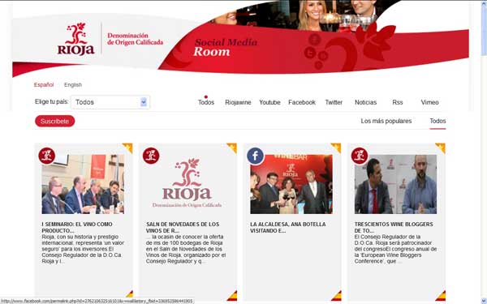Show only Facebook posts
487x304 pixels.
(302, 102)
